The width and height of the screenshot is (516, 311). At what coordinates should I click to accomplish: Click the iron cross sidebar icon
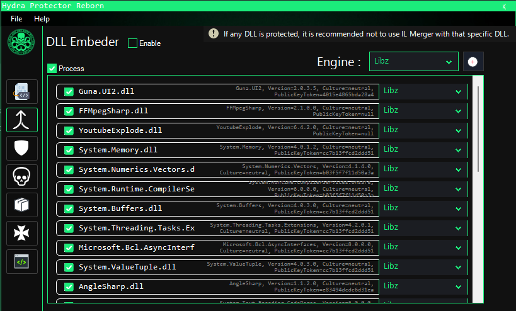[22, 234]
